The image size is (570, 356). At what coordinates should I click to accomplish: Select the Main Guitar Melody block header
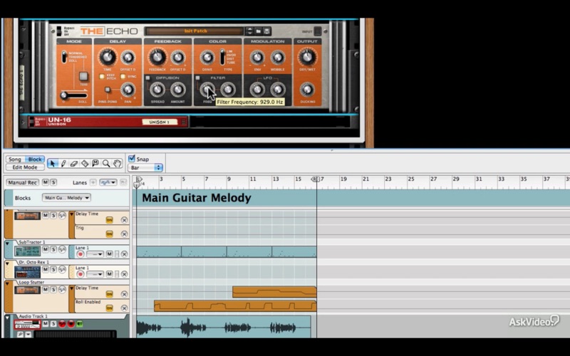226,198
